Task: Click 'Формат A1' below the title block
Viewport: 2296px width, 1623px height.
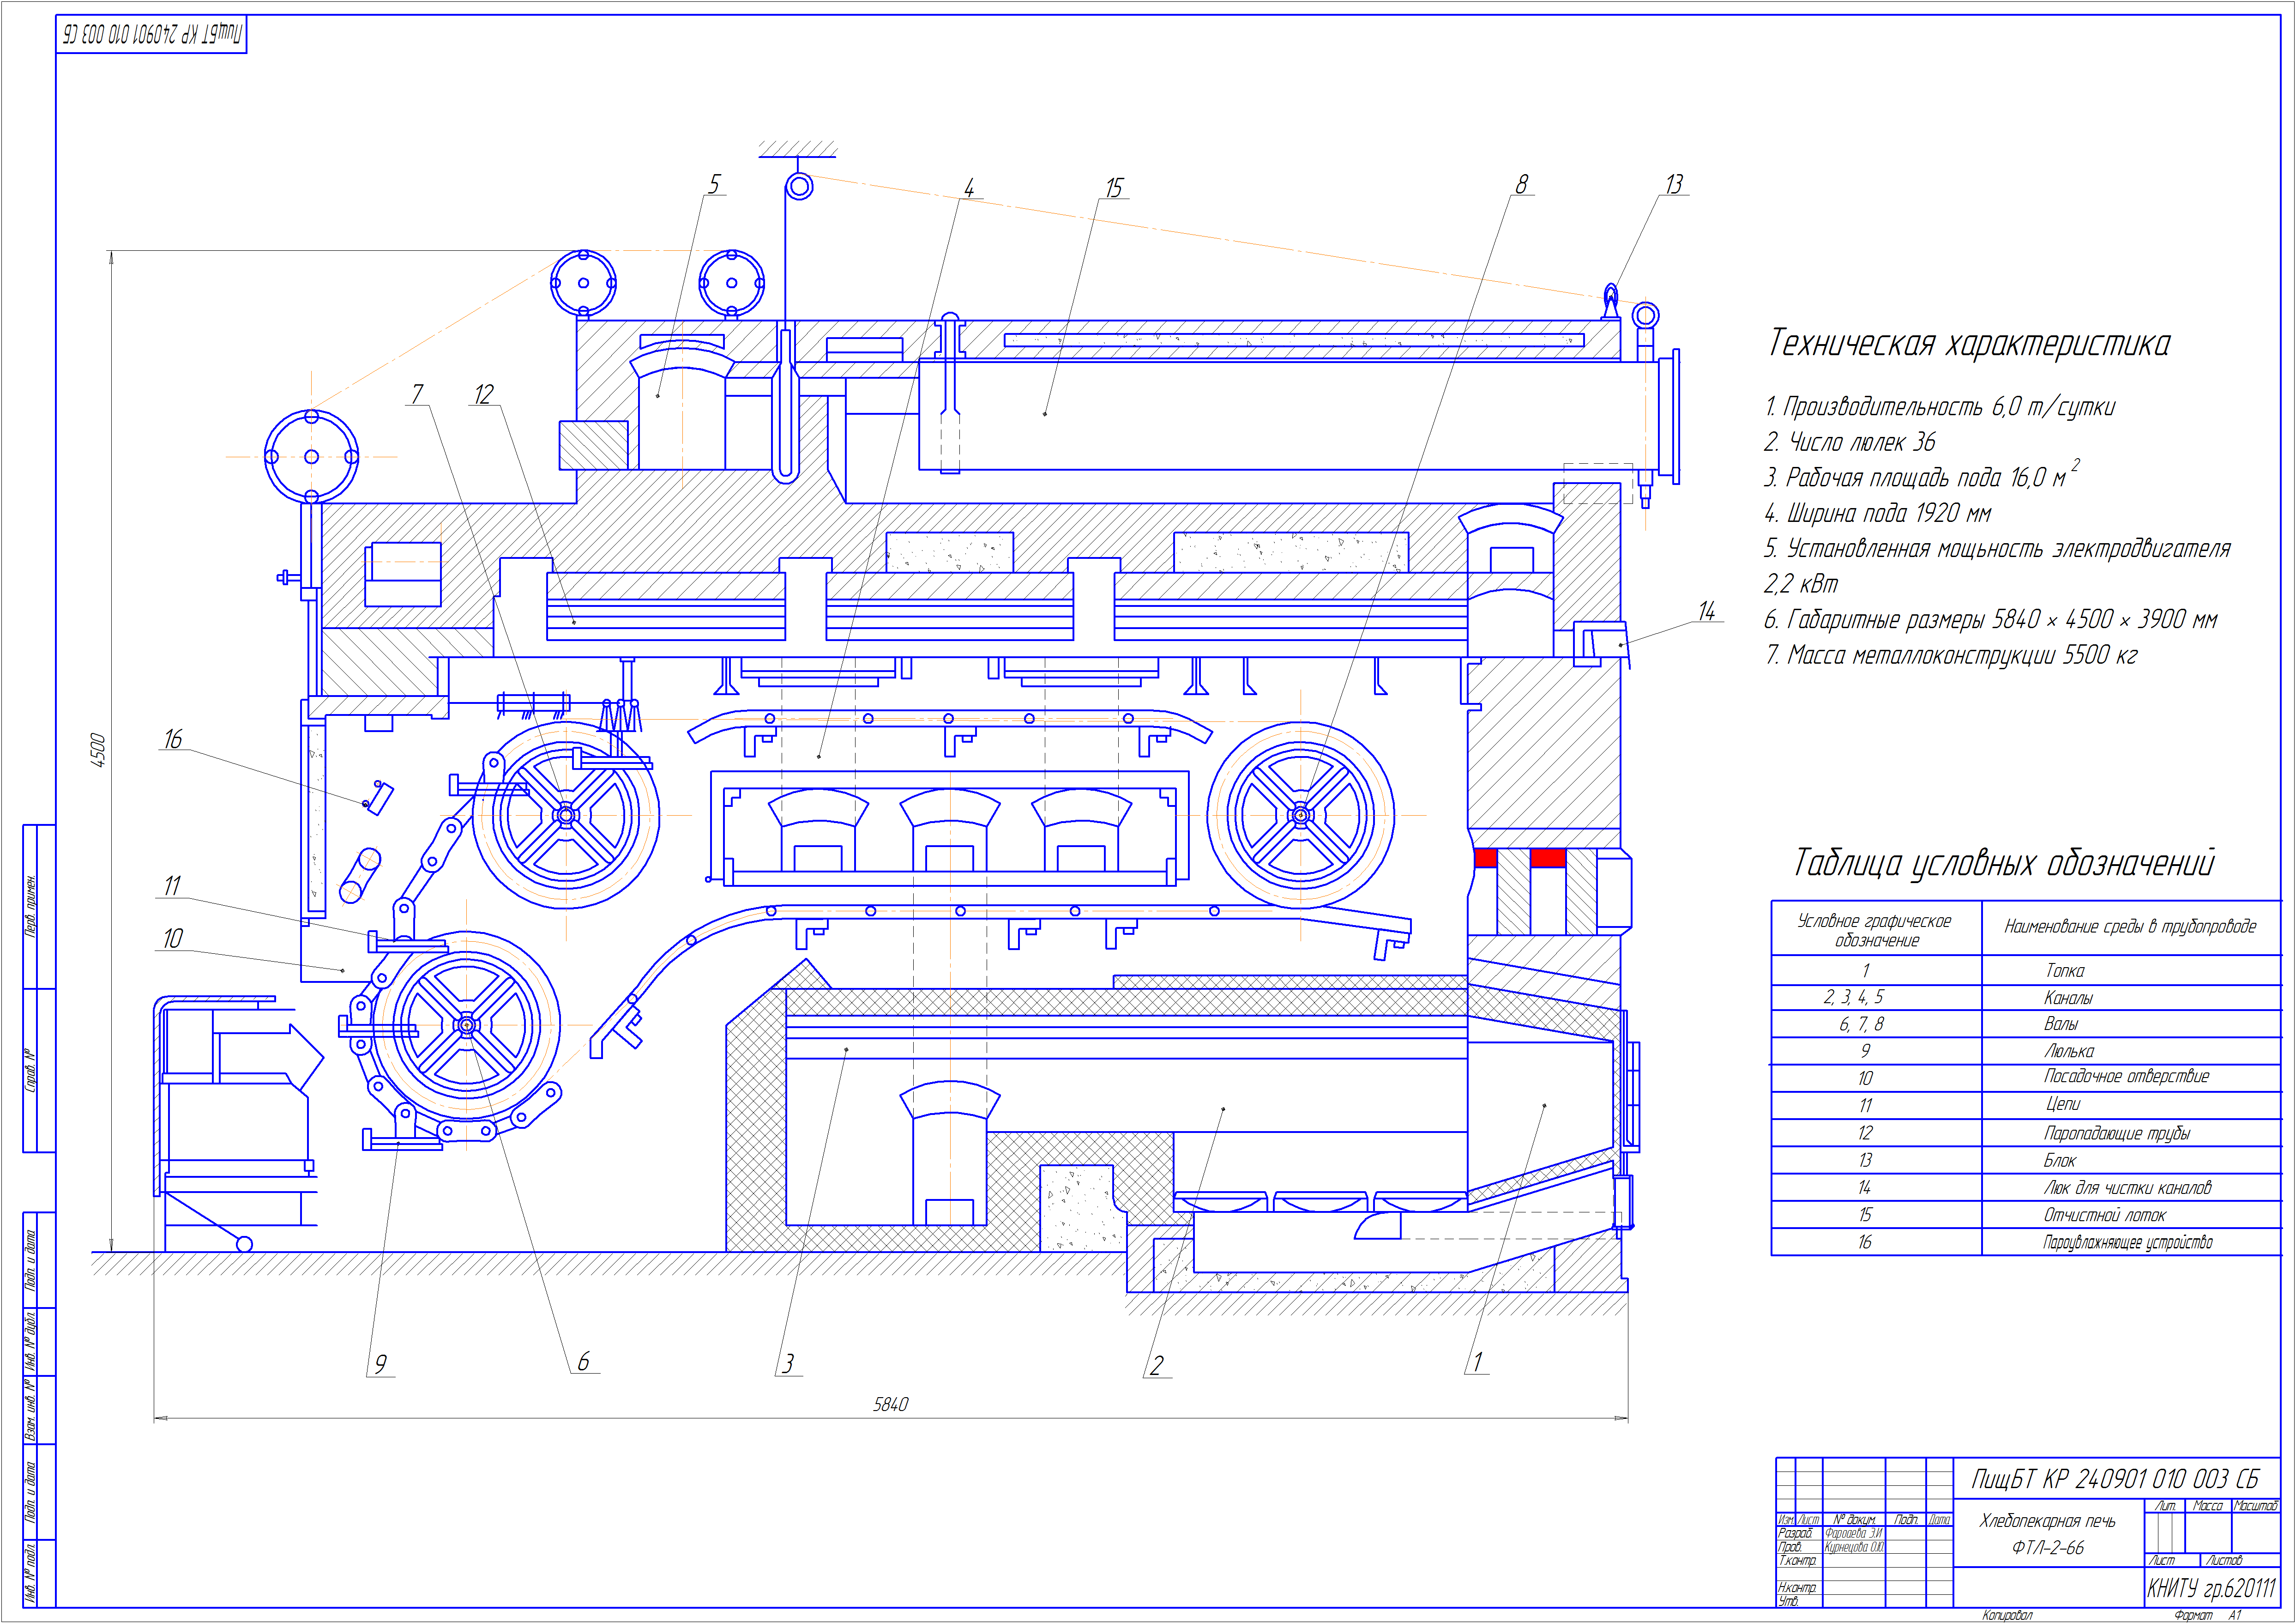Action: (2208, 1615)
